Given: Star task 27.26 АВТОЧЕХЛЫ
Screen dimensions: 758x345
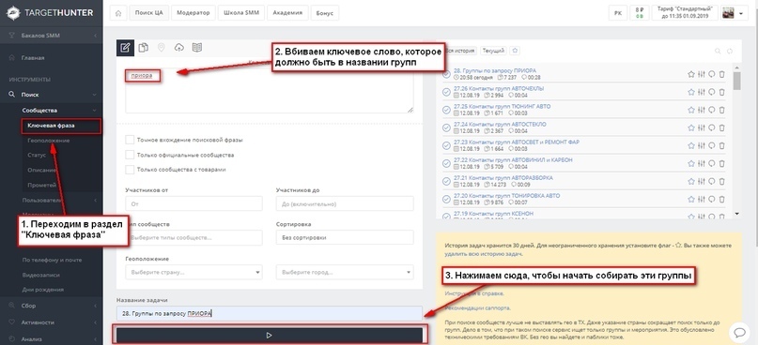Looking at the screenshot, I should [690, 92].
